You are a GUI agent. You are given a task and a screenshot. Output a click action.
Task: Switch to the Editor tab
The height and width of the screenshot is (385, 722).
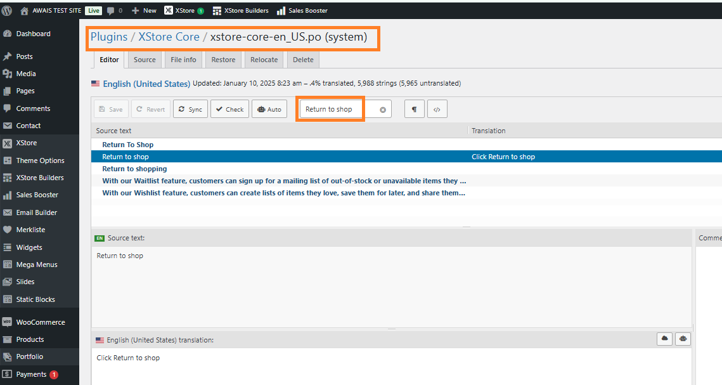[109, 60]
